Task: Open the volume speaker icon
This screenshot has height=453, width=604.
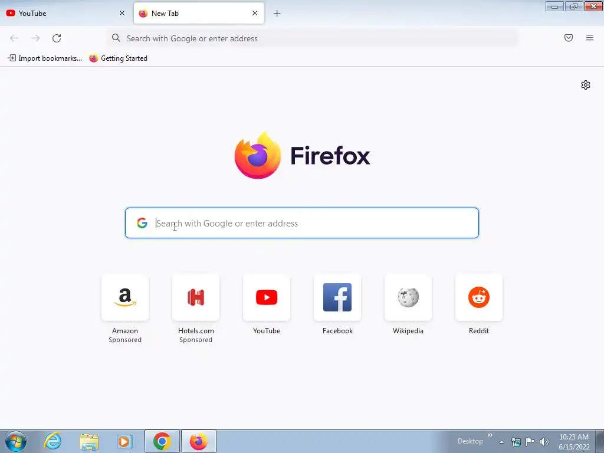Action: click(x=544, y=442)
